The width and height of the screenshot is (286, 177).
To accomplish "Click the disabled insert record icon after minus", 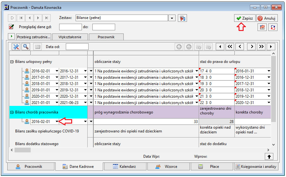I will tap(199, 47).
